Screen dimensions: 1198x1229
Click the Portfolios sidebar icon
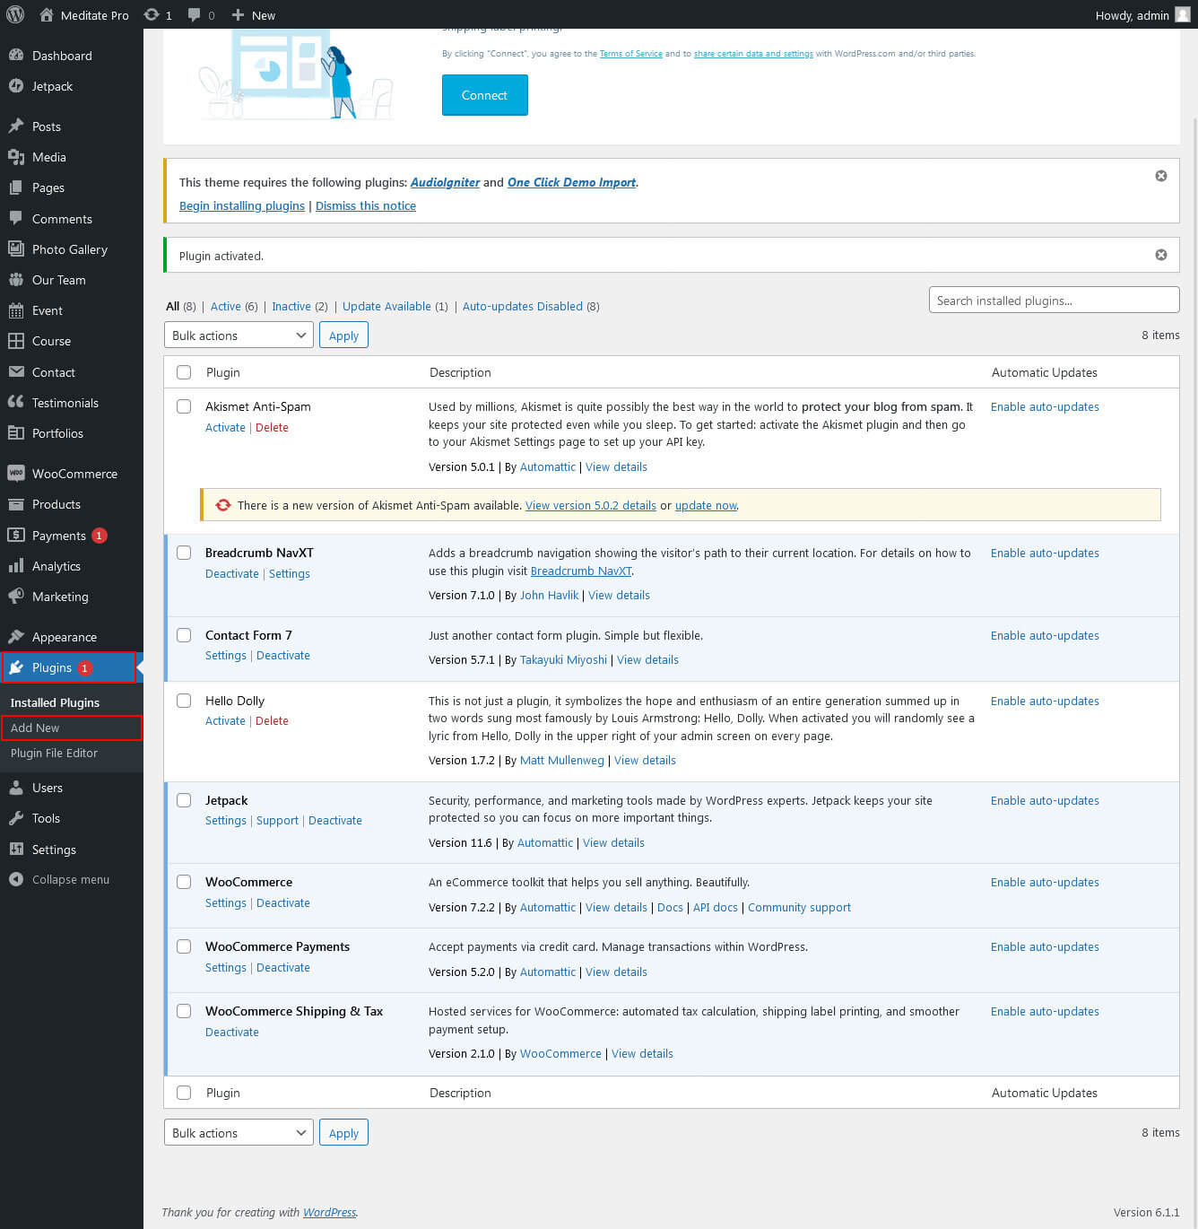pos(16,433)
